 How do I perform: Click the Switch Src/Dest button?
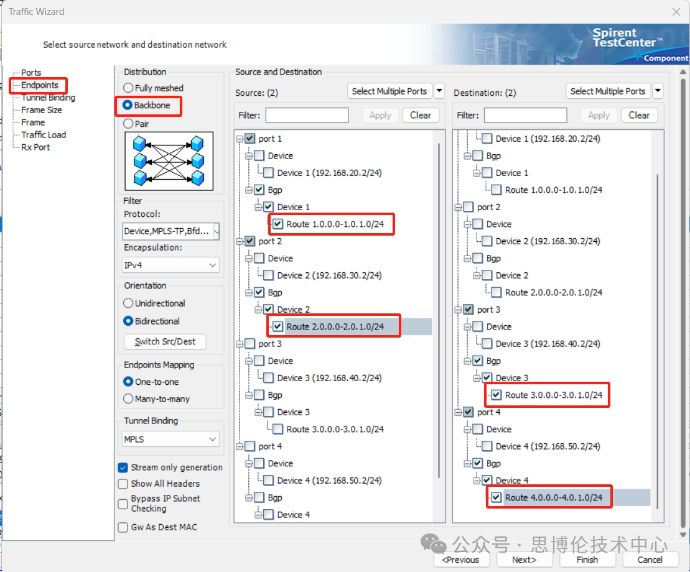click(x=165, y=341)
